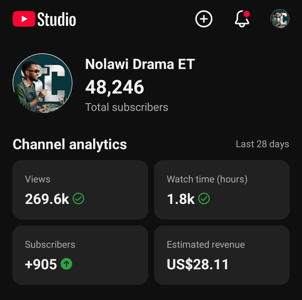The height and width of the screenshot is (300, 302).
Task: Tap the US$28.11 revenue value
Action: (198, 264)
